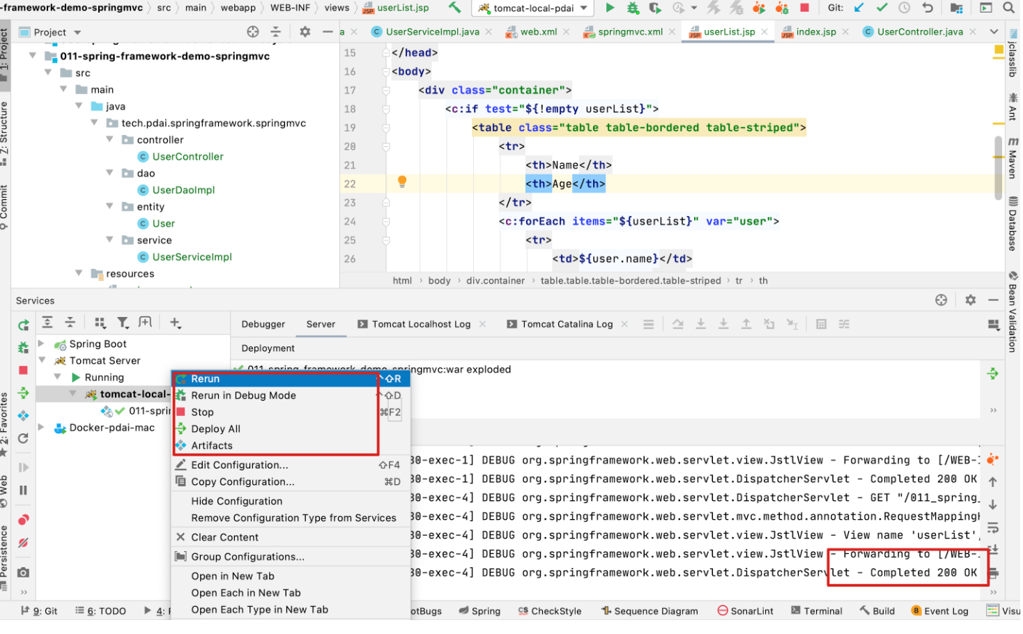The height and width of the screenshot is (634, 1023).
Task: Update project with the blue Git arrow
Action: point(859,8)
